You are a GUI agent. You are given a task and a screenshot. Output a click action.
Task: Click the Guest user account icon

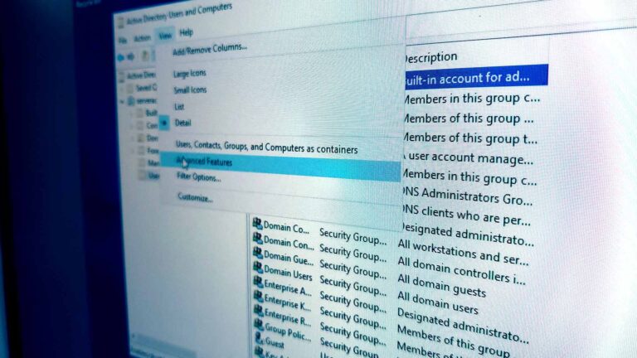click(258, 339)
